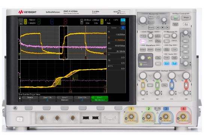Click the channel 1 BNC input connector
Viewport: 208px width, 137px height.
pos(131,116)
